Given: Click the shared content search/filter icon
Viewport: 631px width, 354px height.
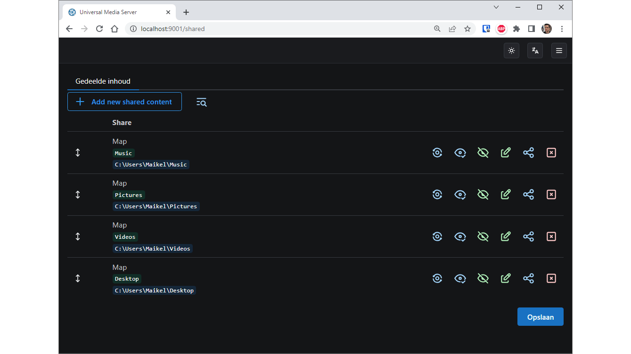Looking at the screenshot, I should pos(201,102).
